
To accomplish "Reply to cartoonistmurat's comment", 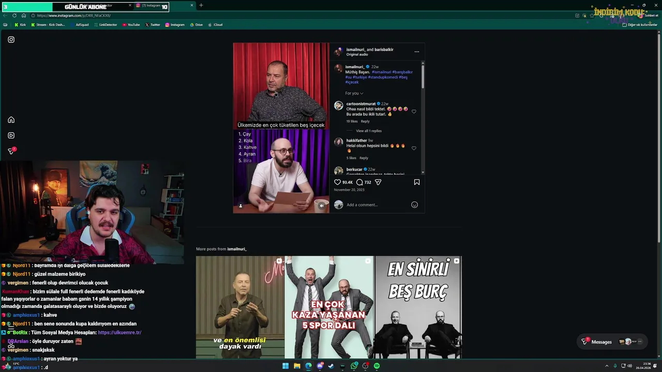I will click(x=365, y=121).
